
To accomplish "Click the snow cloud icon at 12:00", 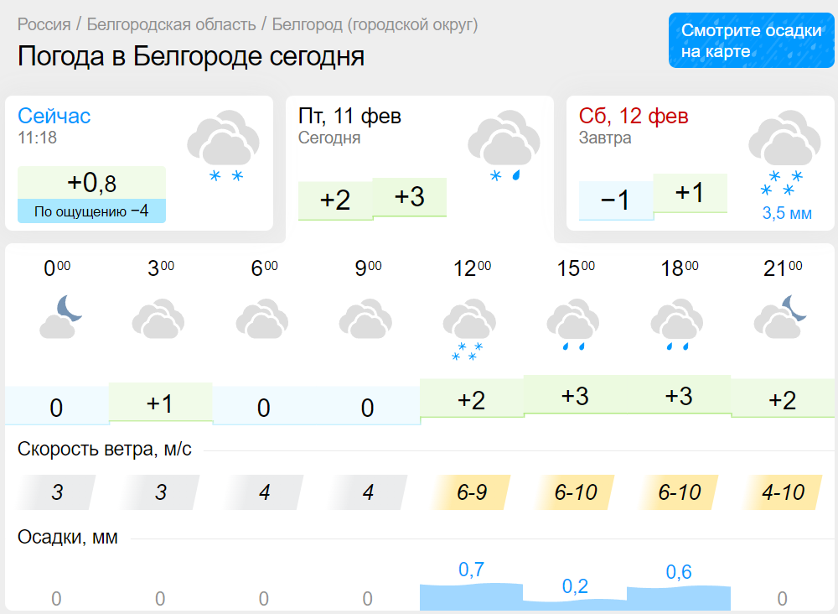I will click(x=469, y=330).
